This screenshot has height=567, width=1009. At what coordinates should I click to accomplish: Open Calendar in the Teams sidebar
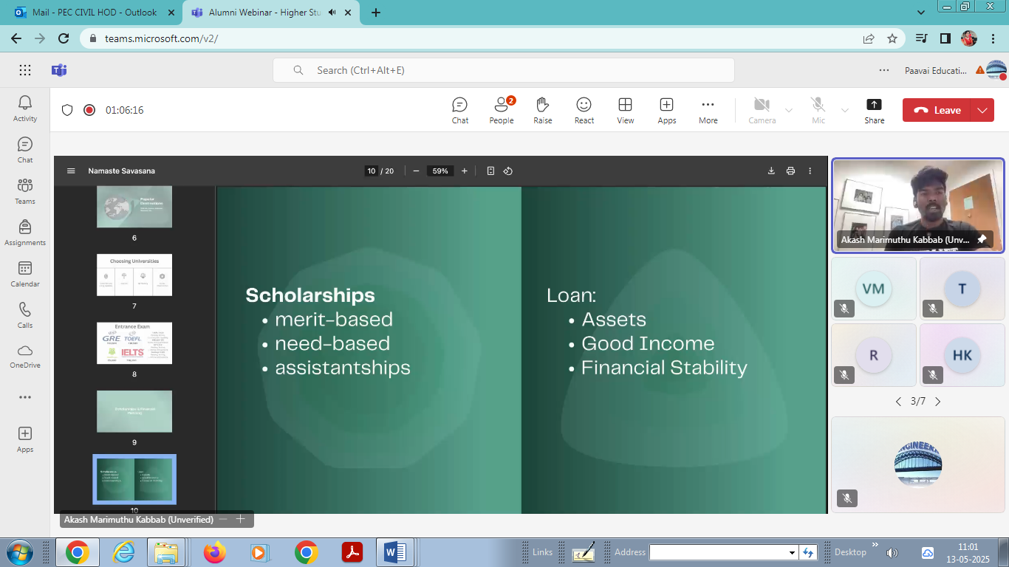pos(25,274)
